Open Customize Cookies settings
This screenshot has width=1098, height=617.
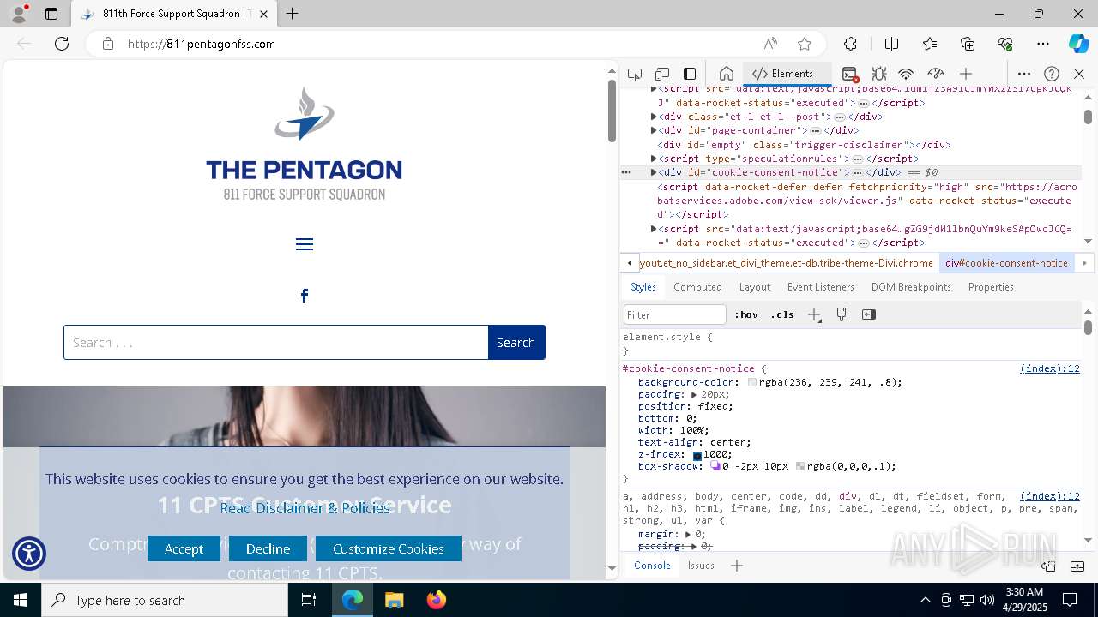[389, 548]
